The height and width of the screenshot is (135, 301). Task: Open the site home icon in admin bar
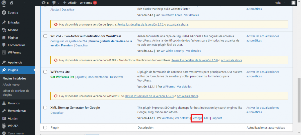coord(11,3)
